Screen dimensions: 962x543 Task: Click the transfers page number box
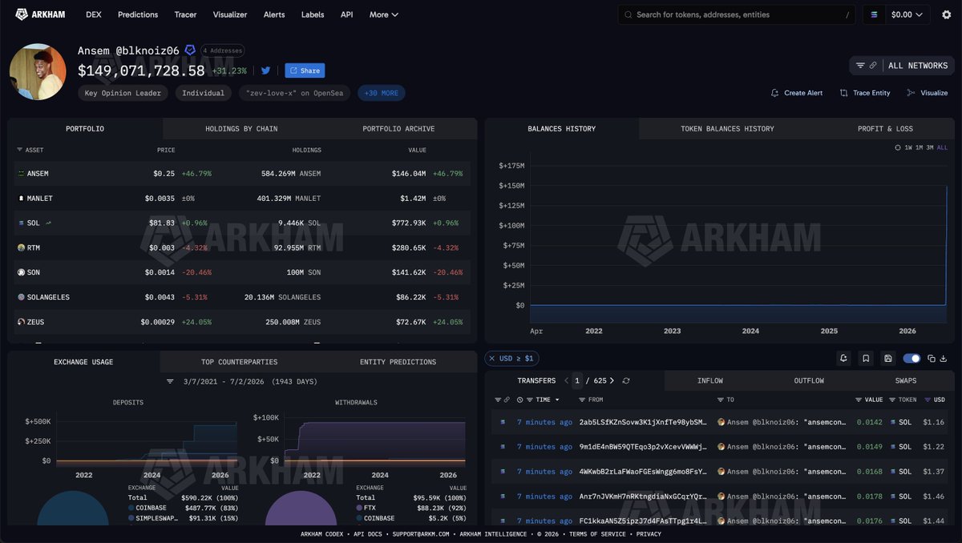pos(577,380)
